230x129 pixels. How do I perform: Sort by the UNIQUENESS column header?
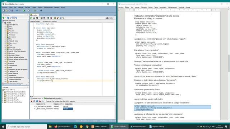click(68, 104)
